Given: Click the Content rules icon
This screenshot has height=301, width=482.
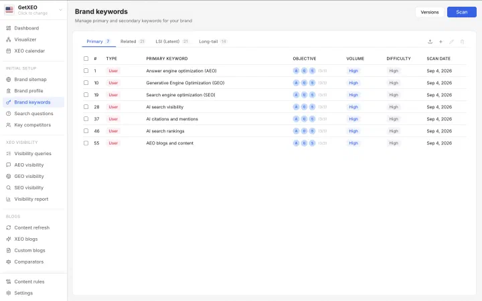Looking at the screenshot, I should pos(9,282).
